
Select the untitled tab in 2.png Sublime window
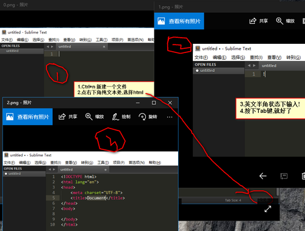(x=84, y=169)
